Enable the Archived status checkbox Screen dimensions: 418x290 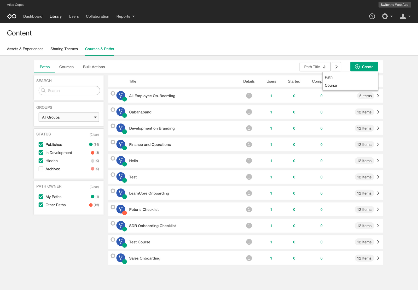point(41,169)
